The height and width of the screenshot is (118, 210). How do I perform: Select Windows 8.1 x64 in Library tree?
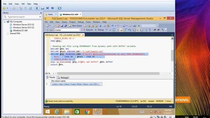(20, 30)
